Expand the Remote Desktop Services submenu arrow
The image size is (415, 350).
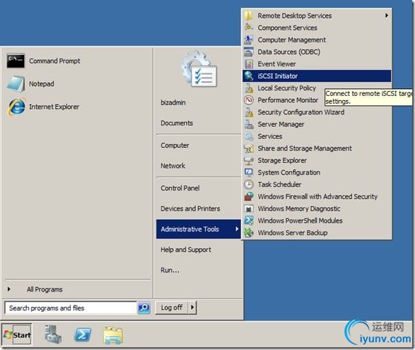point(387,16)
